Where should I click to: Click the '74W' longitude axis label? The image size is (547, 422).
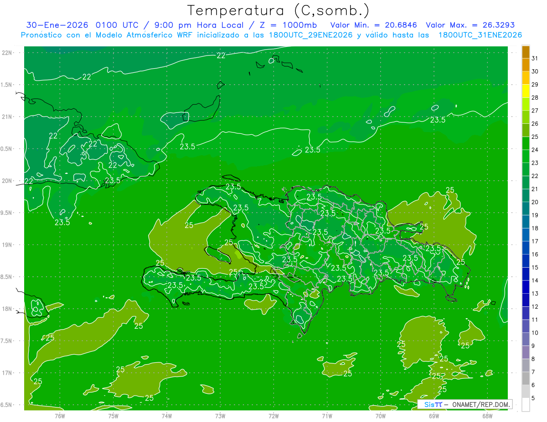pyautogui.click(x=166, y=416)
